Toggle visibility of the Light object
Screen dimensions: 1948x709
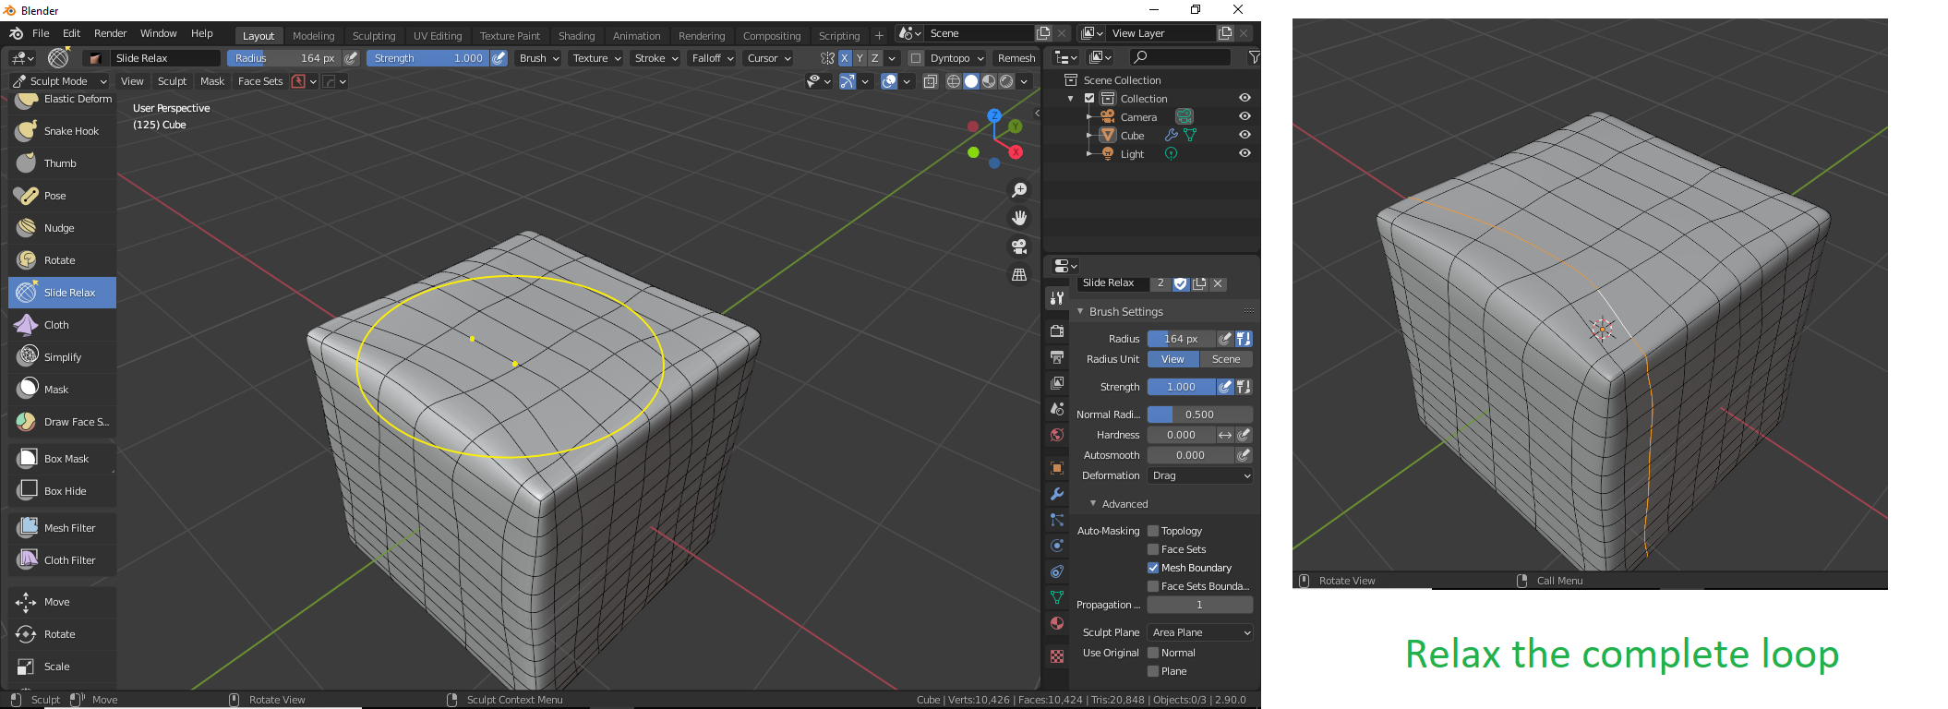(x=1245, y=153)
